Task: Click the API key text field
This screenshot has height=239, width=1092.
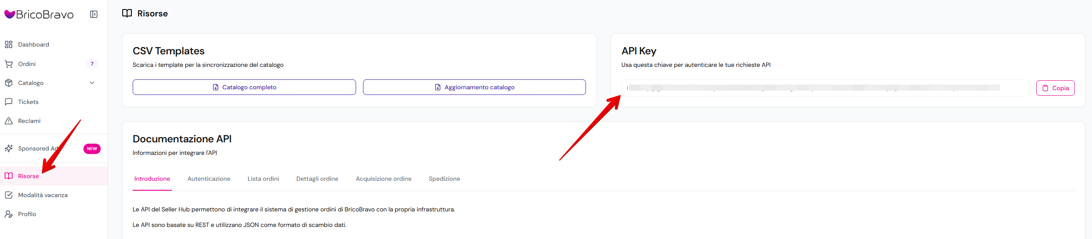Action: click(825, 88)
